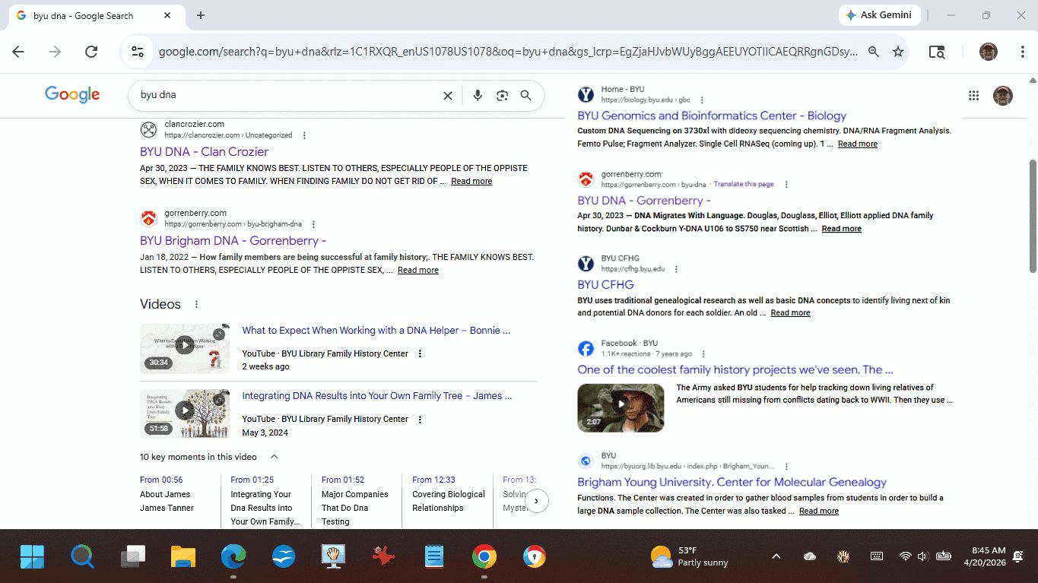Bookmark this page with the star
Viewport: 1038px width, 583px height.
(898, 52)
